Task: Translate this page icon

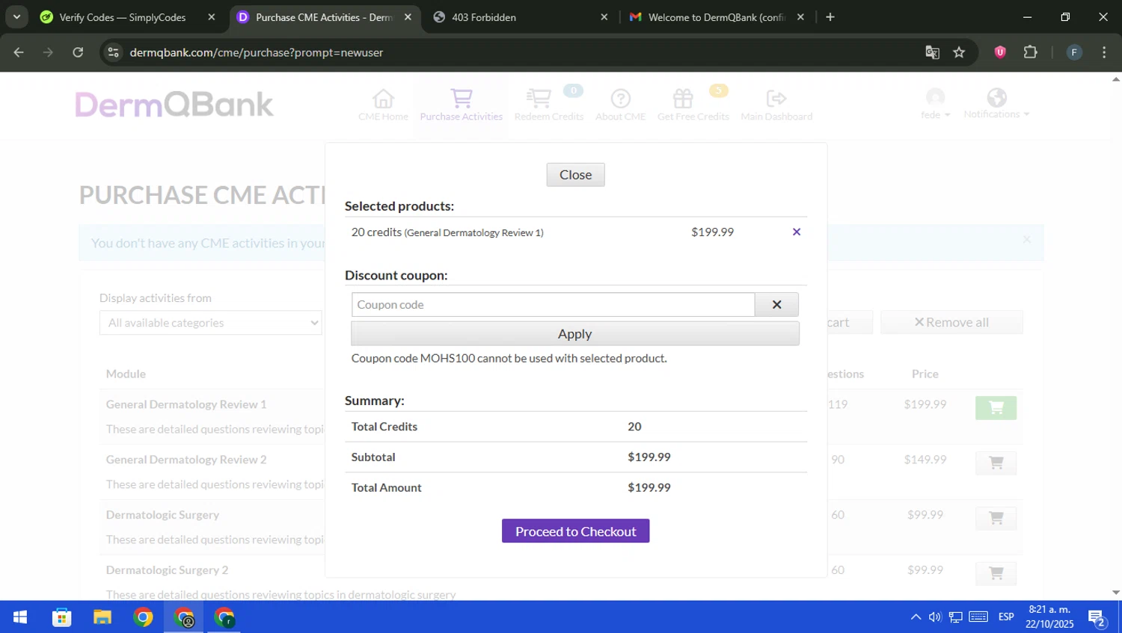Action: (x=932, y=52)
